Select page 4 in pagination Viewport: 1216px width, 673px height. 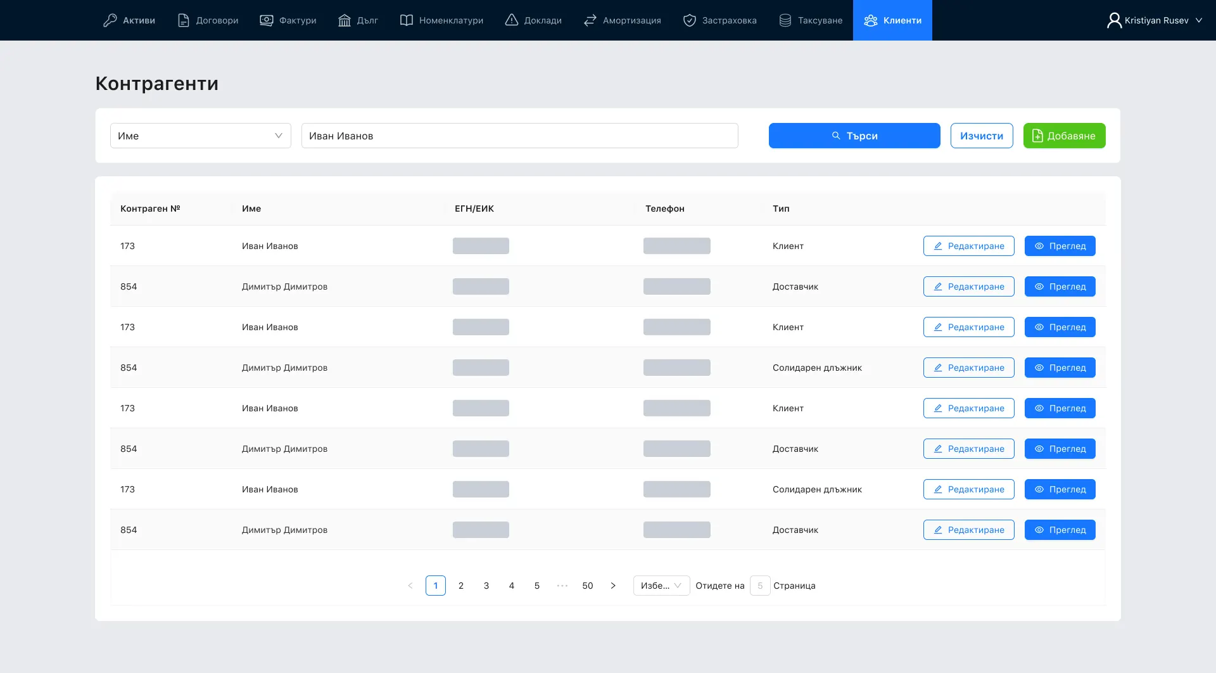[512, 586]
